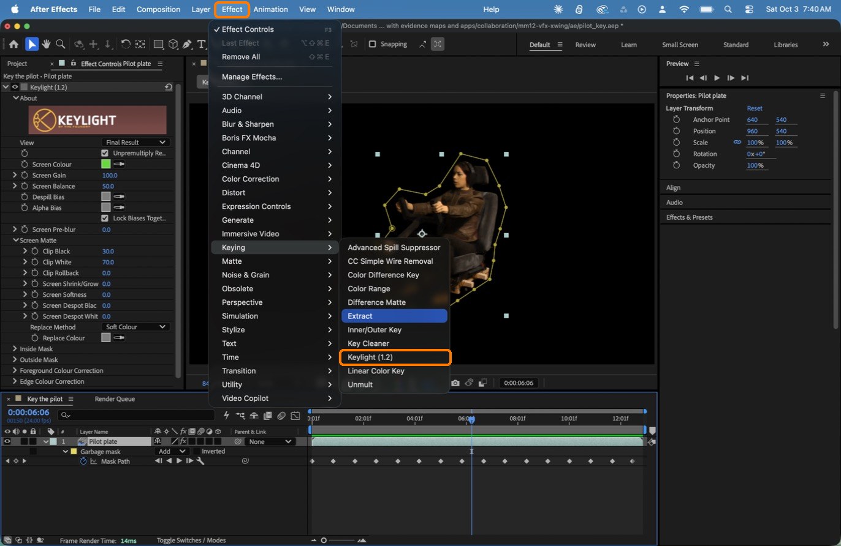The width and height of the screenshot is (841, 546).
Task: Toggle the Mask Path stopwatch
Action: click(83, 462)
